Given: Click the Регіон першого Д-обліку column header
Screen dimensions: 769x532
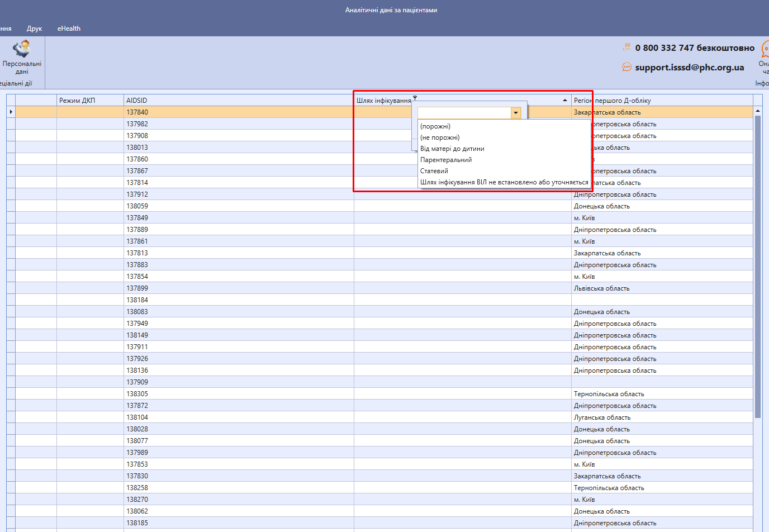Looking at the screenshot, I should pyautogui.click(x=662, y=100).
